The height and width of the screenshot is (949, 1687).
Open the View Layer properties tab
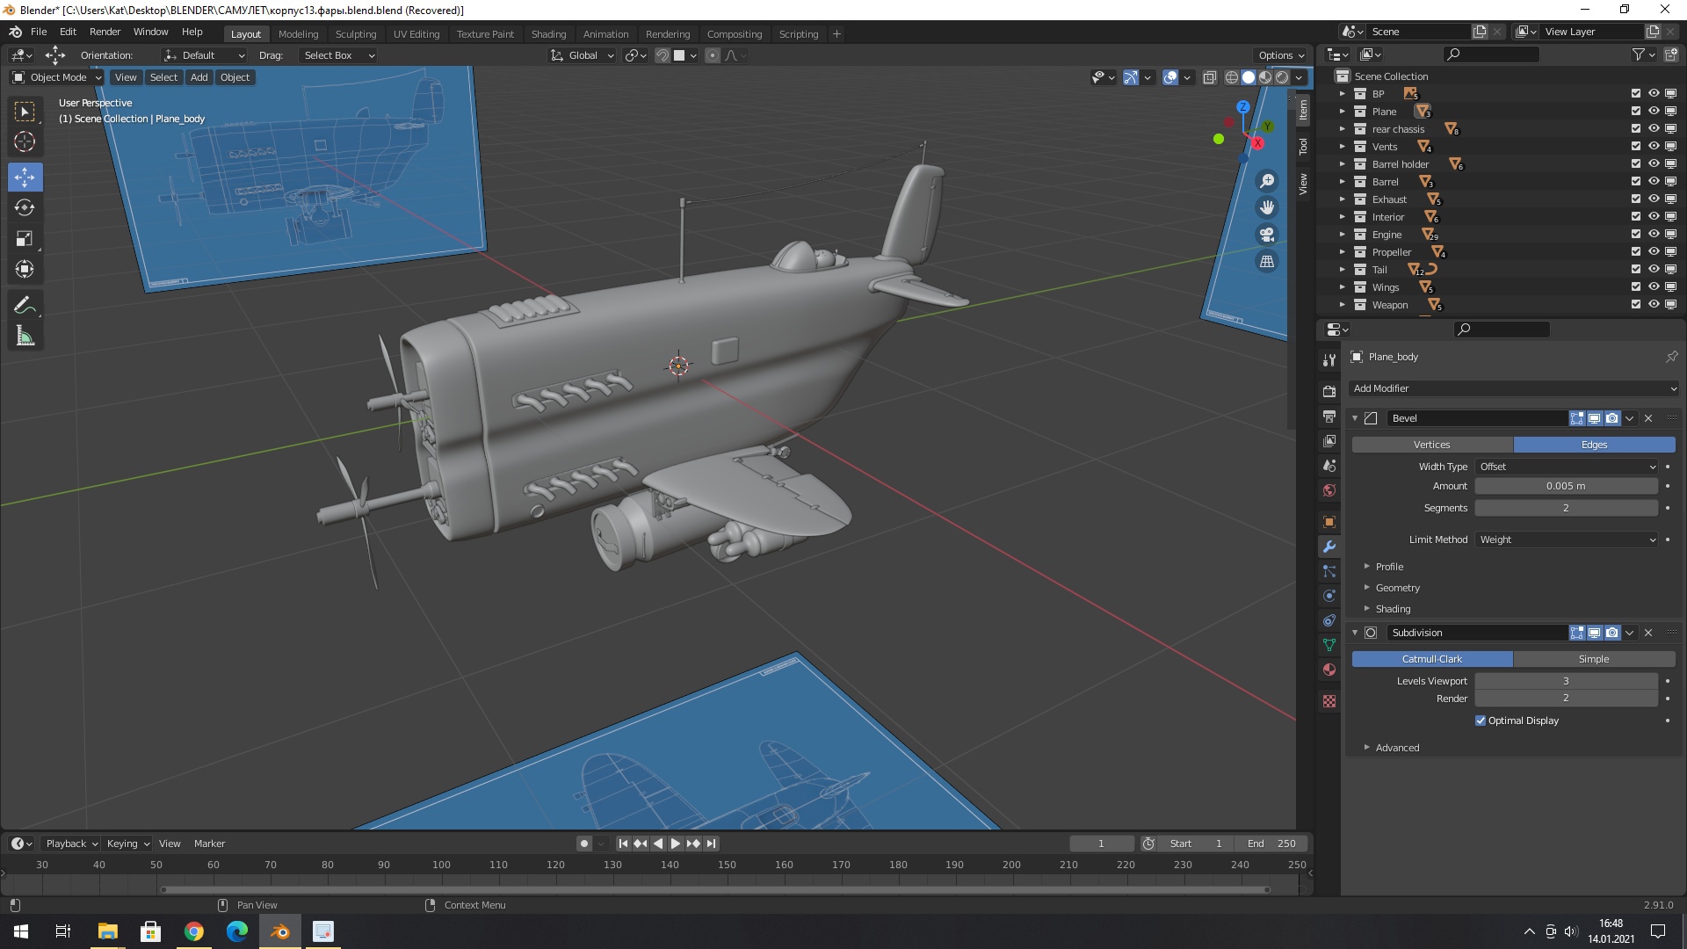[1329, 440]
